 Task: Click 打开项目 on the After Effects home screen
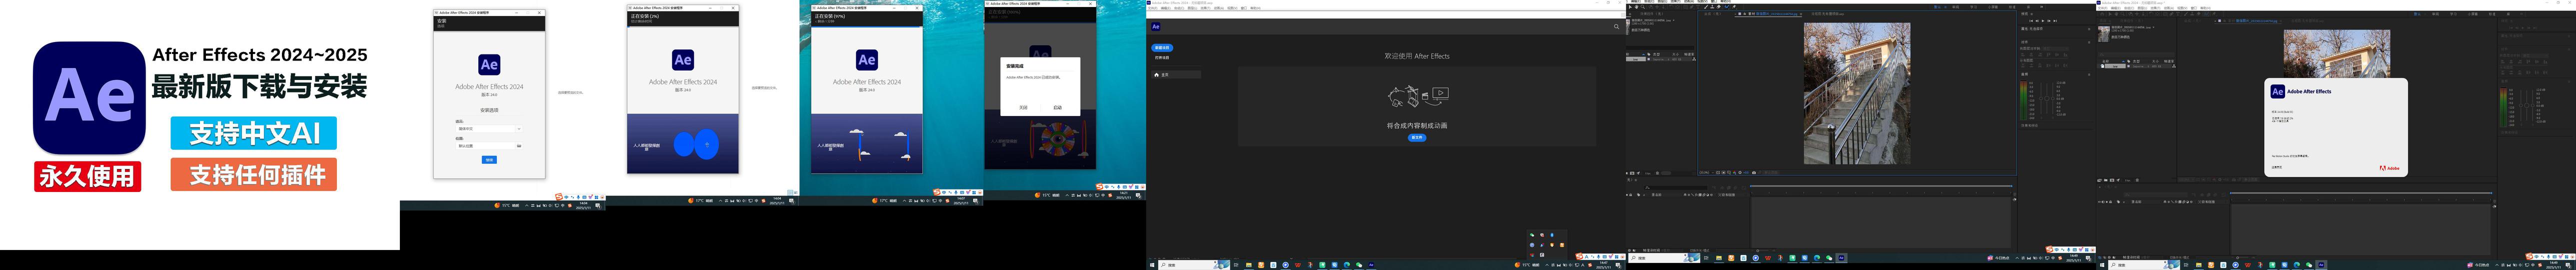click(x=1162, y=58)
